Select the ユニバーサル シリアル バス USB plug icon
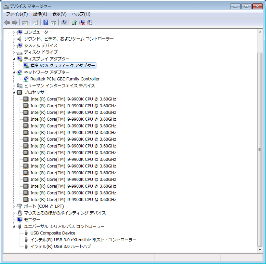The height and width of the screenshot is (264, 266). pos(20,227)
